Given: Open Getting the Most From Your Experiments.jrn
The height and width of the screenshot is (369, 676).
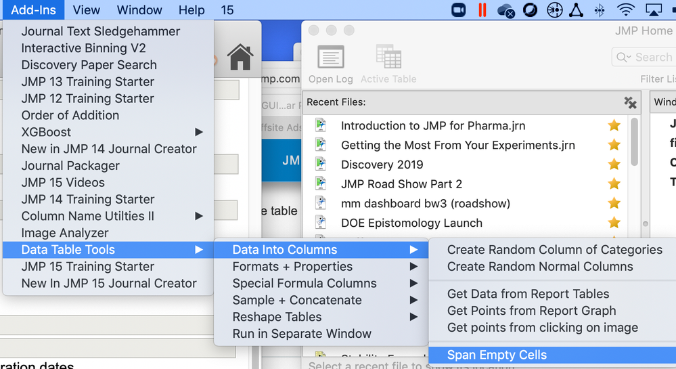Looking at the screenshot, I should [458, 145].
